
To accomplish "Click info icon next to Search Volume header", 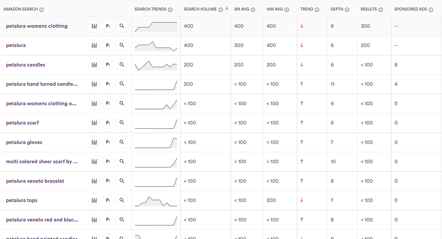I will coord(220,9).
